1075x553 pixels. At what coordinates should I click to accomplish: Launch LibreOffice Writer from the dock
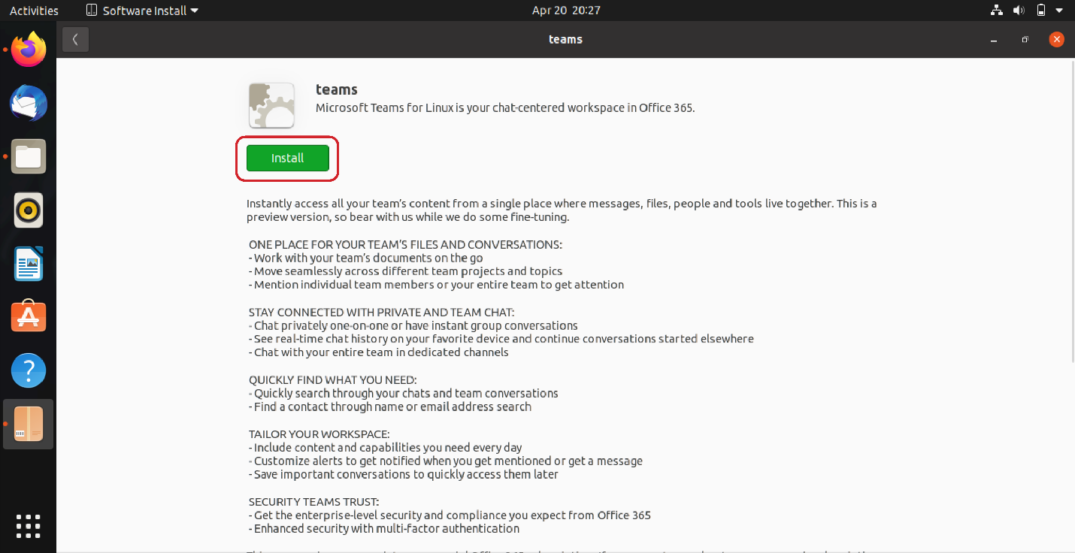tap(29, 264)
